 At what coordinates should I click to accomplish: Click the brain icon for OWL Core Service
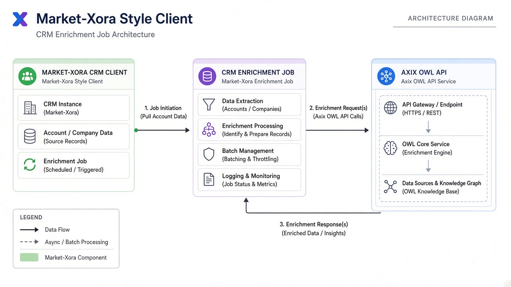click(390, 148)
